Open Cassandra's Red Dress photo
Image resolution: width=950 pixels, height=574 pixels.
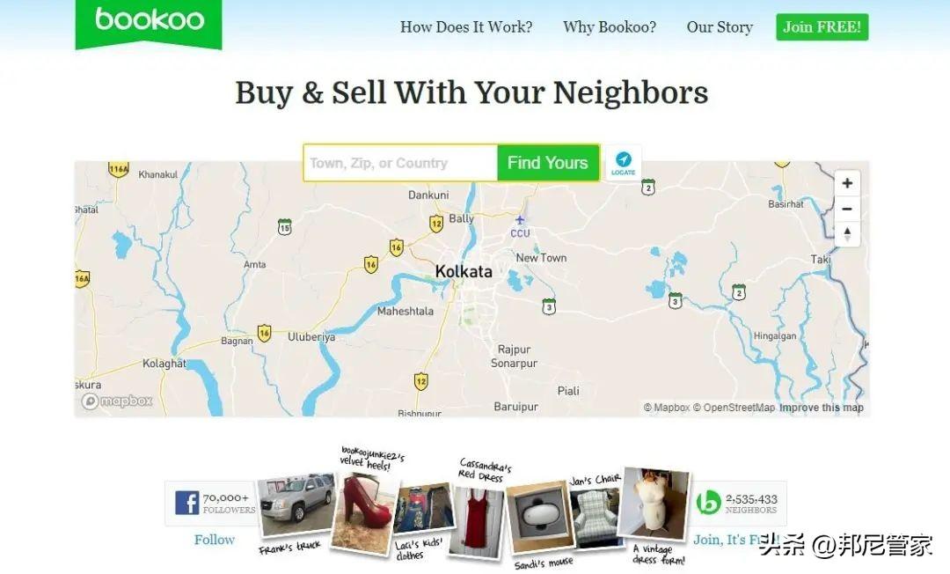(x=477, y=519)
